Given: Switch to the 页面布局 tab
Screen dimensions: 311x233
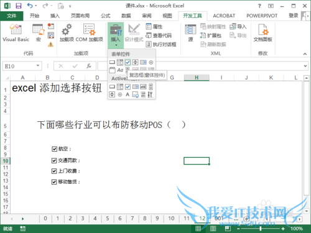Looking at the screenshot, I should pos(80,16).
